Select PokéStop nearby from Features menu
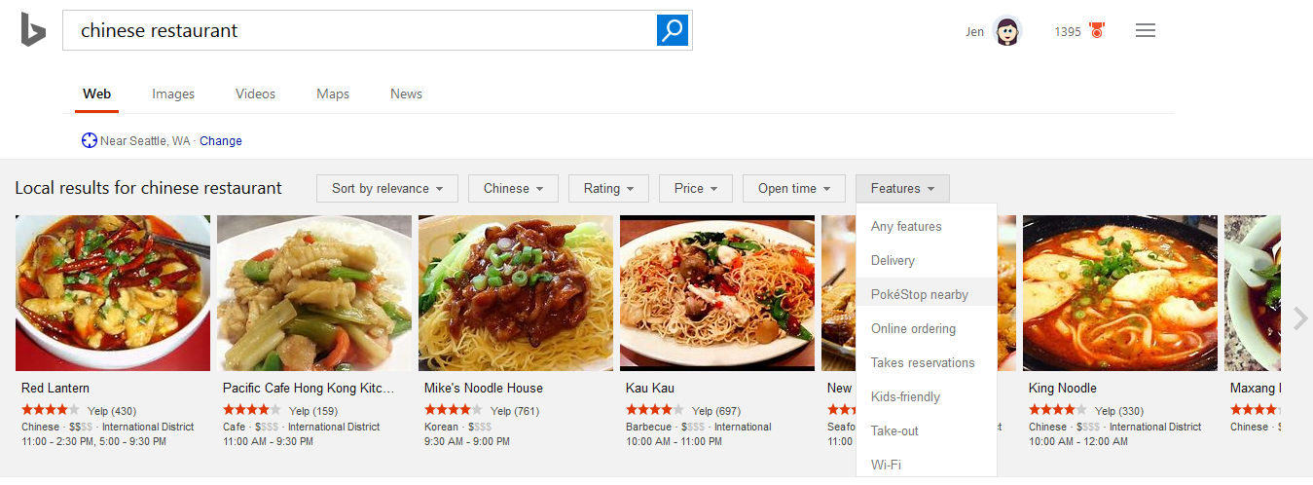Viewport: 1313px width, 485px height. [920, 294]
